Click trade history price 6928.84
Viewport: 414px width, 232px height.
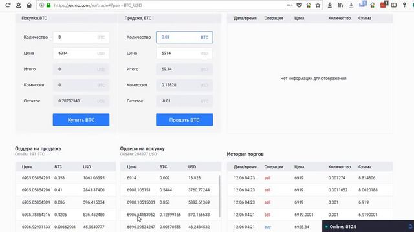tap(302, 227)
